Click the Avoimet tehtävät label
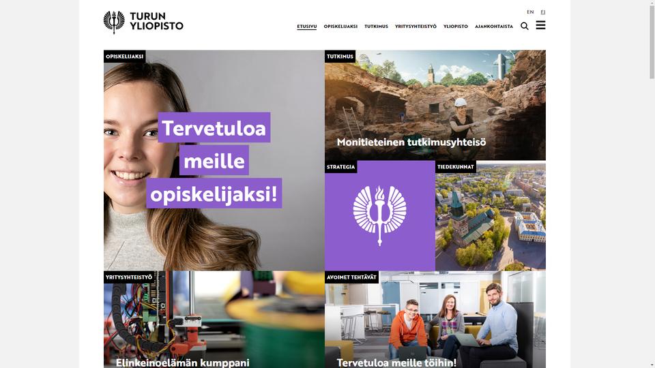The width and height of the screenshot is (655, 368). pyautogui.click(x=352, y=277)
